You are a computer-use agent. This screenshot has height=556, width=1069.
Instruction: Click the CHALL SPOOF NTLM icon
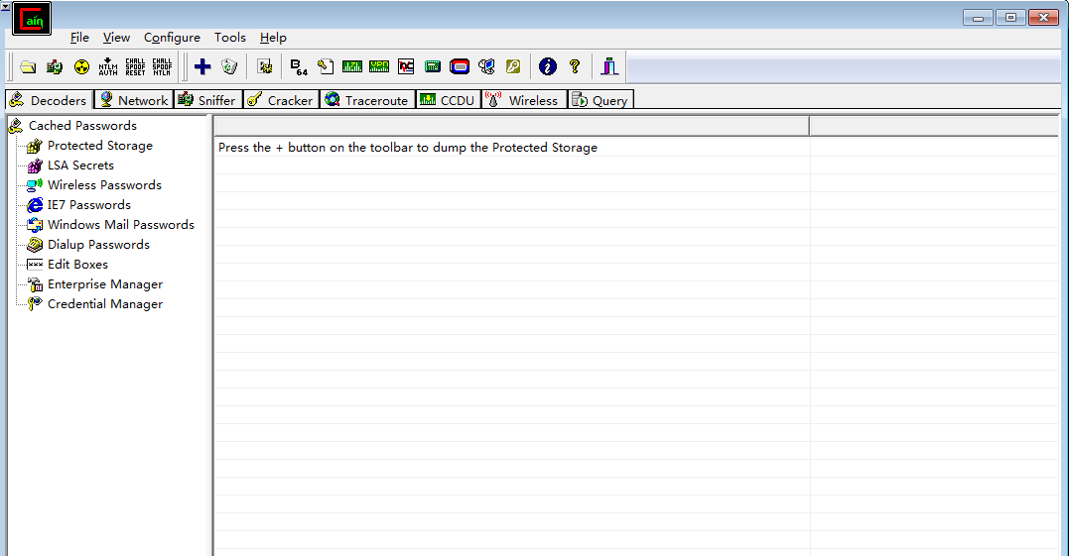coord(162,66)
